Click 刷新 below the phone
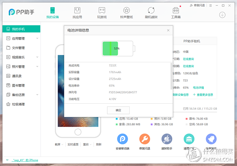237x166 pixels. [99, 144]
